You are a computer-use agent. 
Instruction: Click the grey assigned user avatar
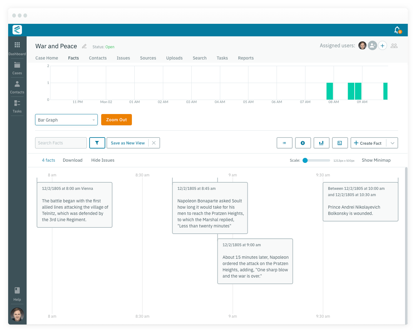pyautogui.click(x=372, y=45)
